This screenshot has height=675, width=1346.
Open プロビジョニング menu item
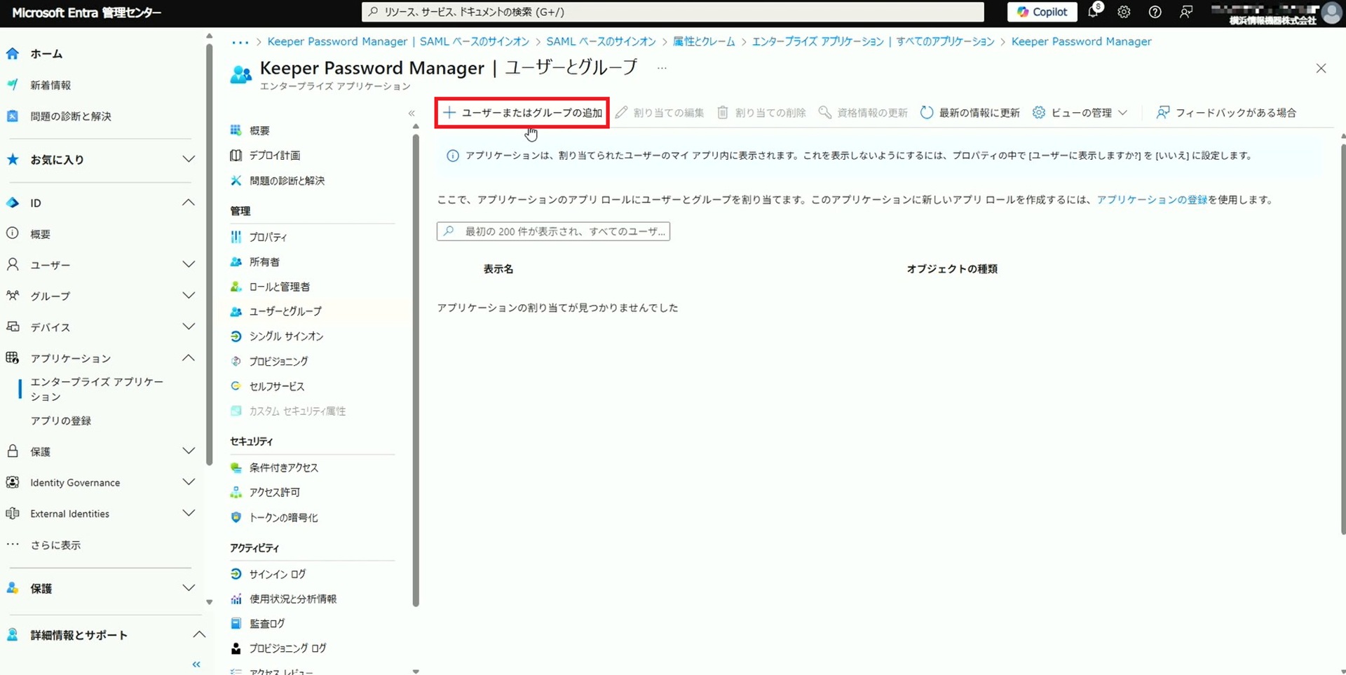coord(278,361)
